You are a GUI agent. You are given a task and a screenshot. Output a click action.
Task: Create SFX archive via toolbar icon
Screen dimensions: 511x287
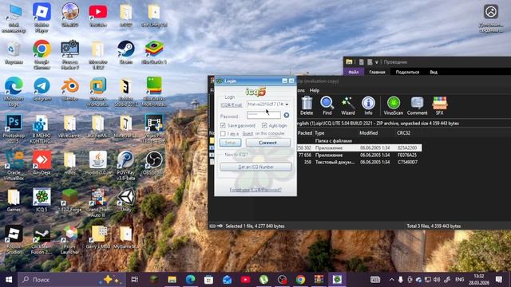point(440,106)
